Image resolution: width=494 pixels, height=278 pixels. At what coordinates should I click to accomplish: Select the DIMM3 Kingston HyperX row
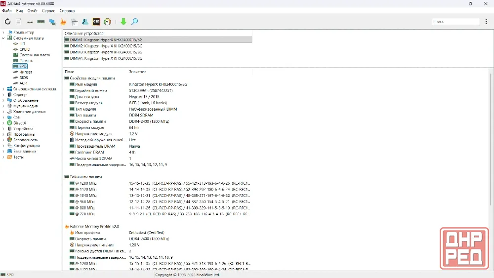pos(158,52)
